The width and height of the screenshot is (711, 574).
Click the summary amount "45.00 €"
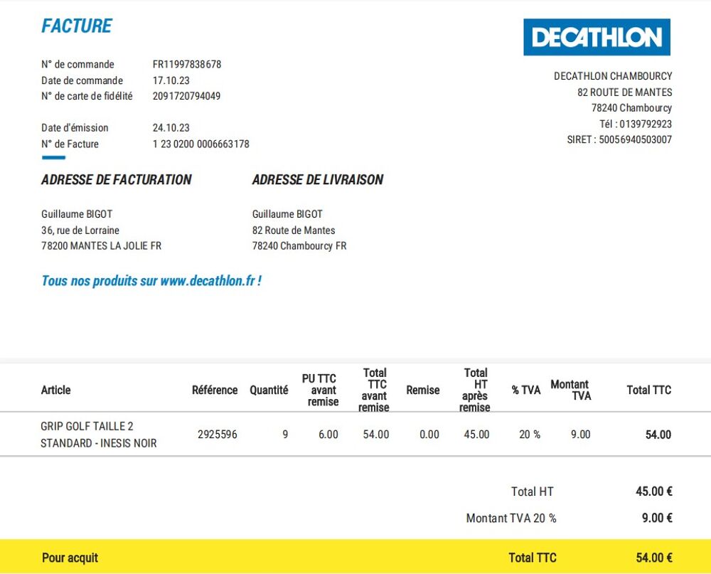654,491
